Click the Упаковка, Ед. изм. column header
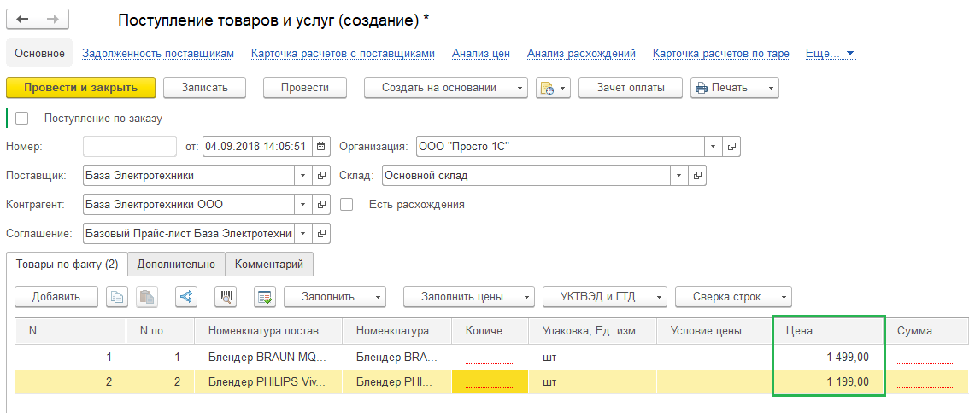The height and width of the screenshot is (413, 969). click(592, 331)
